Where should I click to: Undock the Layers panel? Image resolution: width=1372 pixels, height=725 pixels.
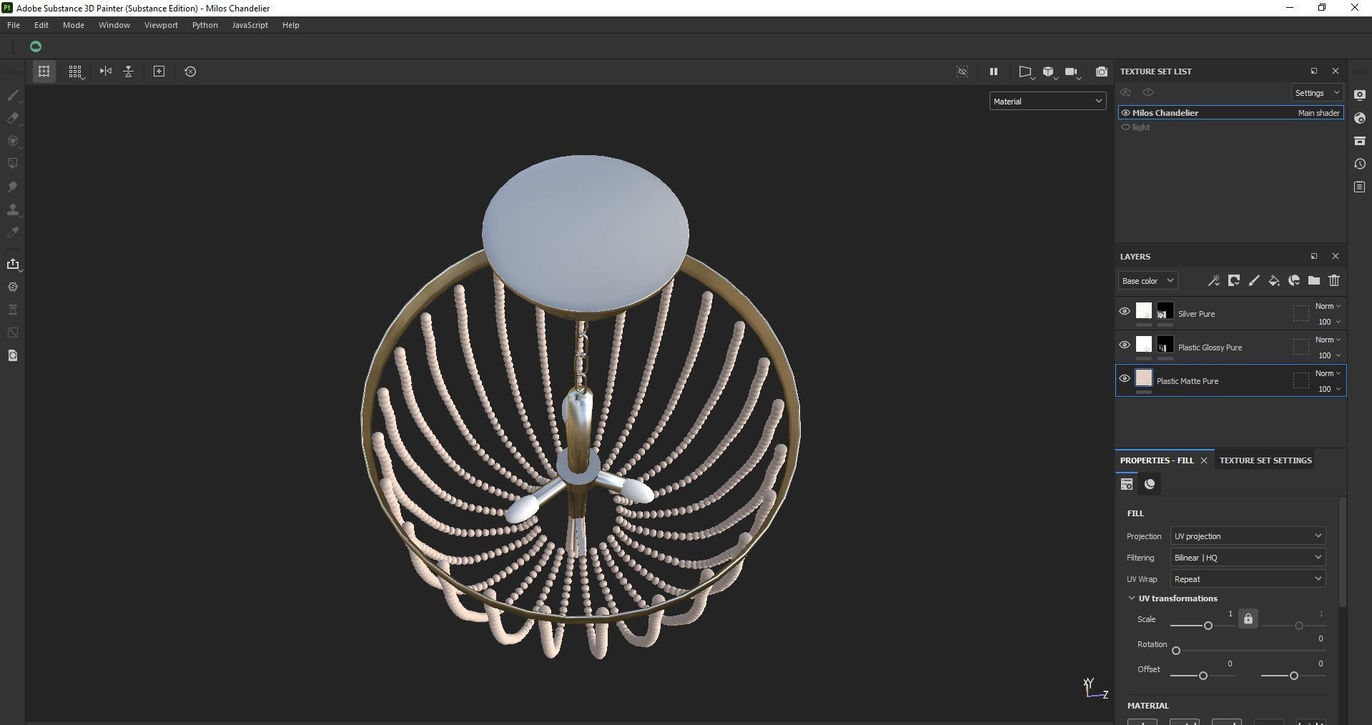coord(1313,256)
